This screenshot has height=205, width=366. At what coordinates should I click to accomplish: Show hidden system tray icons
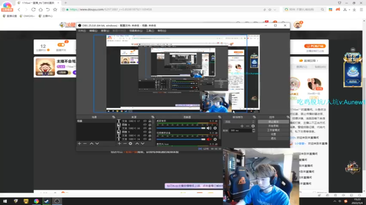coord(335,201)
